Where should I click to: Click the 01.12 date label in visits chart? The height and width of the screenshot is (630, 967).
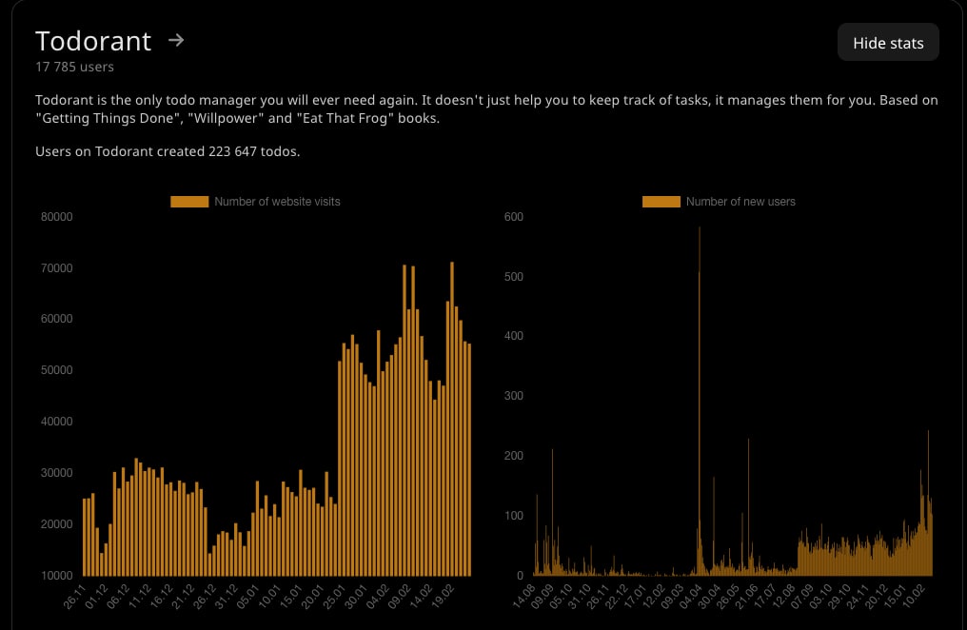click(x=96, y=597)
